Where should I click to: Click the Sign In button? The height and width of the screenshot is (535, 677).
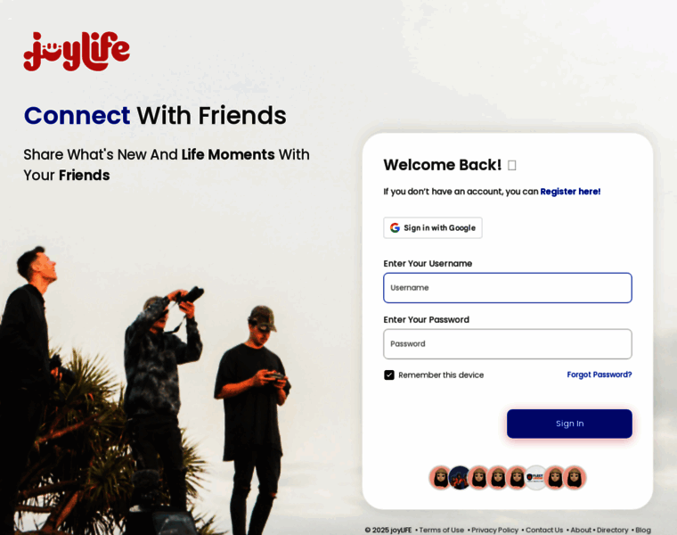coord(569,424)
